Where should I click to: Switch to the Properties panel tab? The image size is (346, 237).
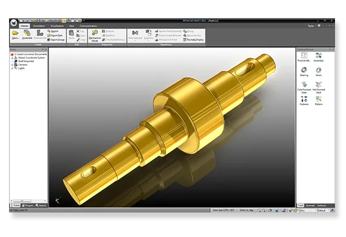click(x=28, y=205)
